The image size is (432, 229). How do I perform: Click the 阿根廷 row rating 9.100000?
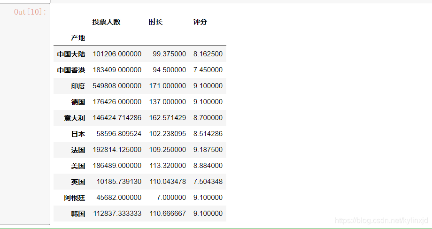click(208, 198)
